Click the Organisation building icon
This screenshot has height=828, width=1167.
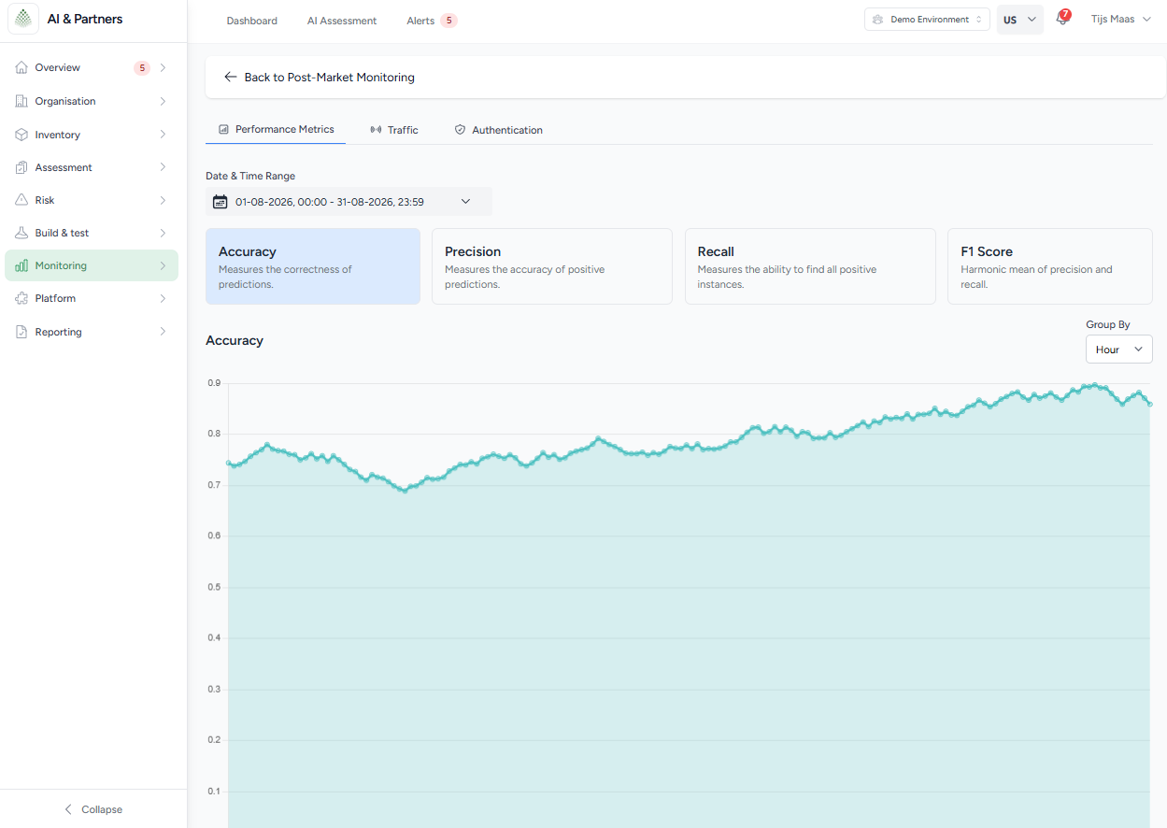(x=21, y=101)
